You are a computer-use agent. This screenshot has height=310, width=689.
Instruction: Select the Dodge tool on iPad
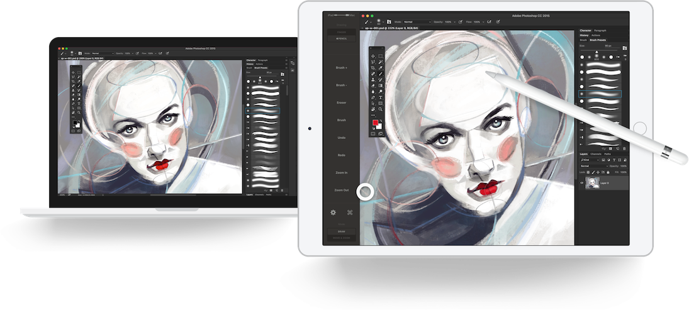(381, 91)
